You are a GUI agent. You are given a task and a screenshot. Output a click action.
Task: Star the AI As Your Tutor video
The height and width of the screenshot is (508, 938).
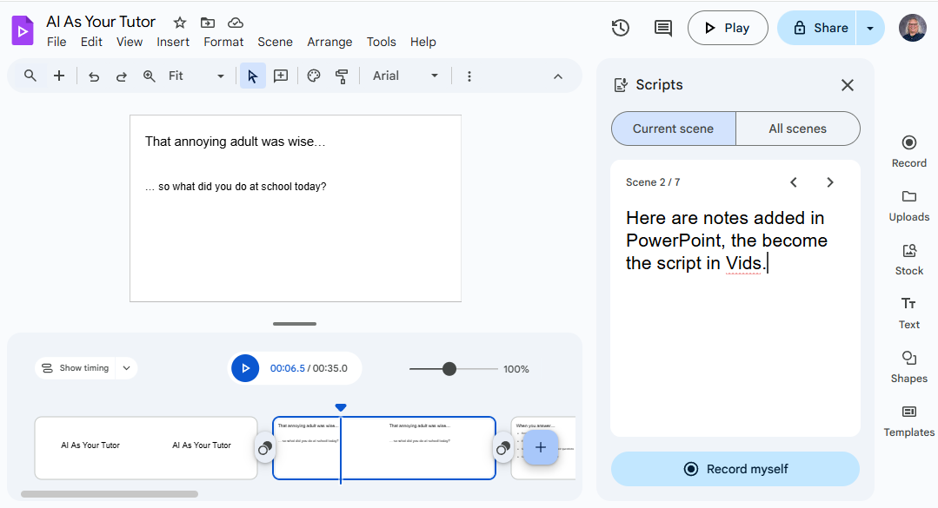180,23
